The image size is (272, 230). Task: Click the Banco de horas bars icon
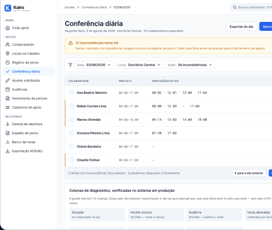click(7, 142)
